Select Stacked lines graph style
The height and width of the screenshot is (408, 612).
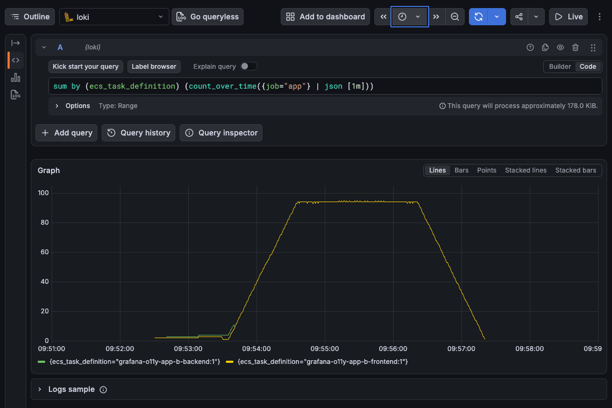(525, 170)
